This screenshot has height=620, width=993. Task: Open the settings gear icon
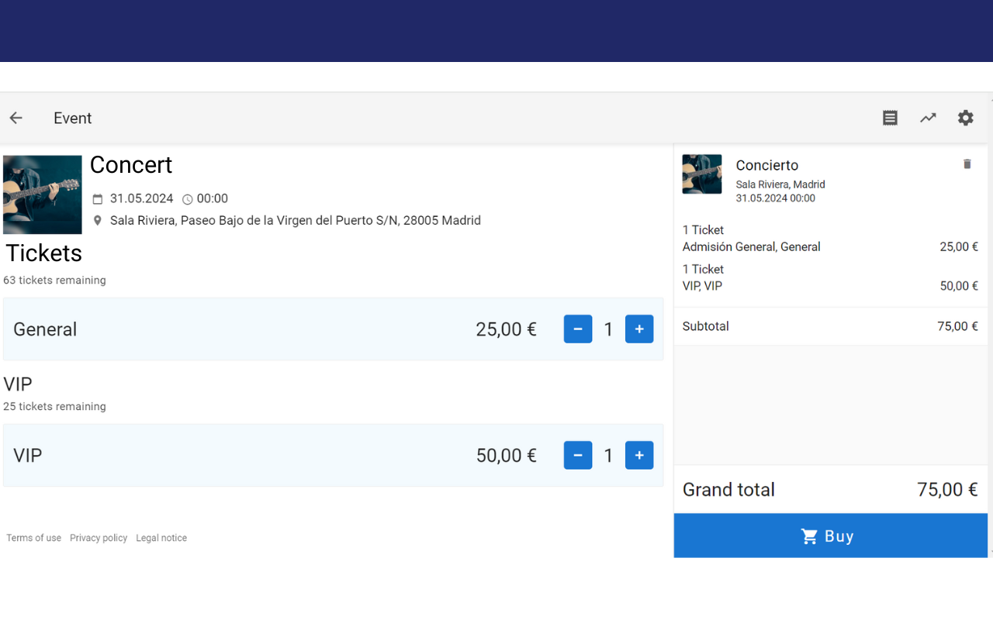tap(965, 118)
